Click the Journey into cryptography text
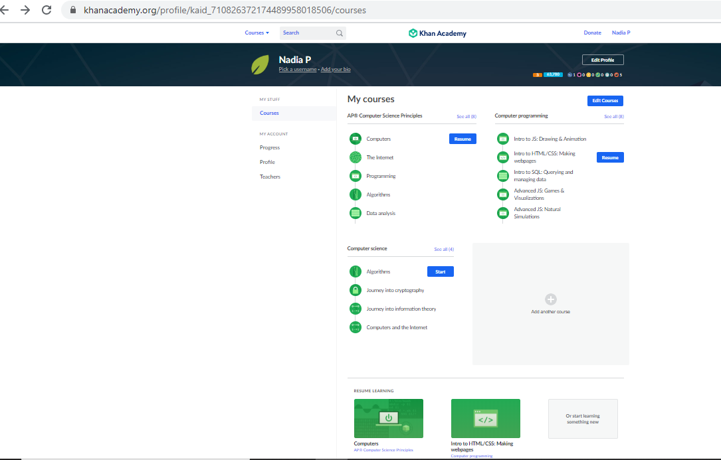The image size is (721, 460). [x=395, y=291]
